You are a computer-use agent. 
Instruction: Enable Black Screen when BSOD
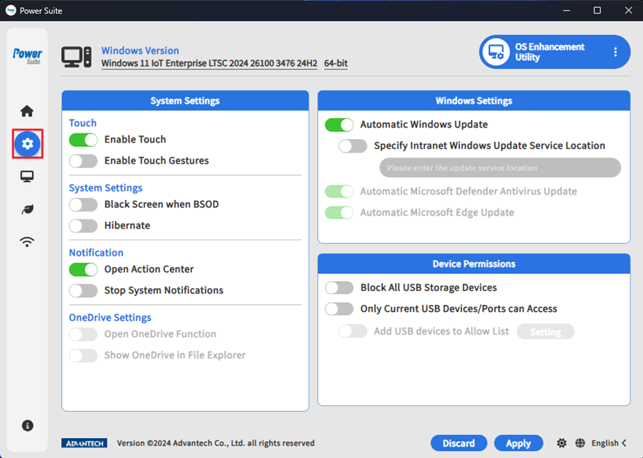click(83, 204)
